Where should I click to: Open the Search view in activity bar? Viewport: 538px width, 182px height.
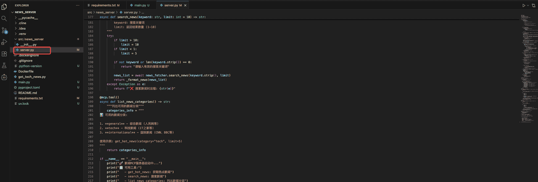pyautogui.click(x=4, y=18)
